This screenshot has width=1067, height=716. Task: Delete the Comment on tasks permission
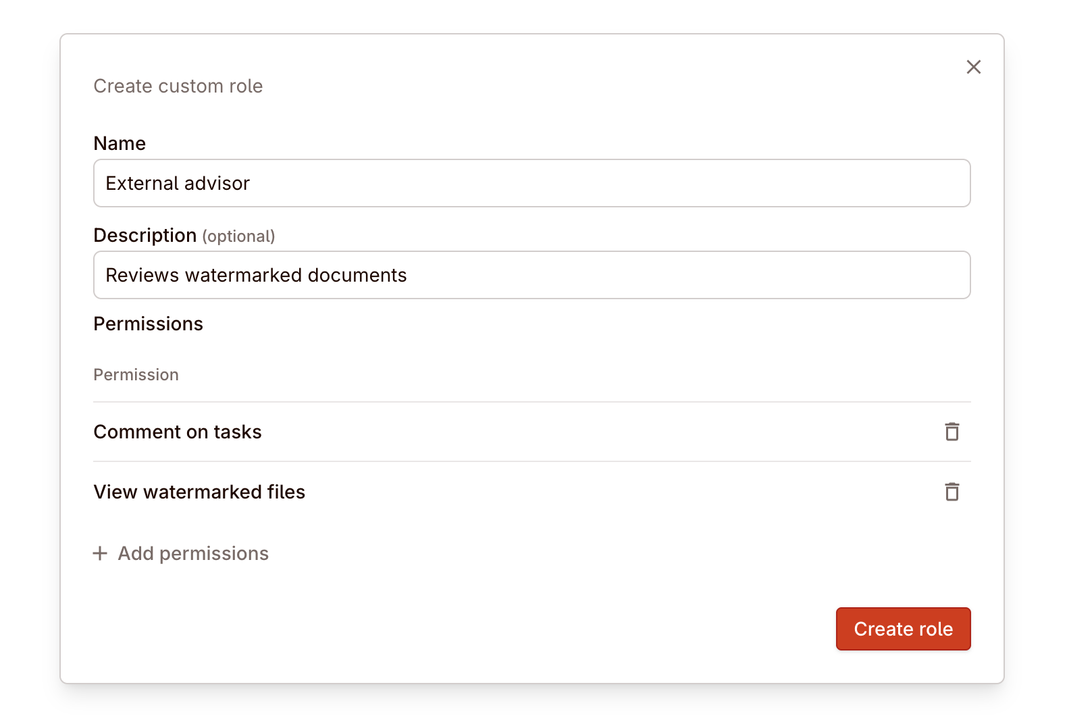(952, 432)
